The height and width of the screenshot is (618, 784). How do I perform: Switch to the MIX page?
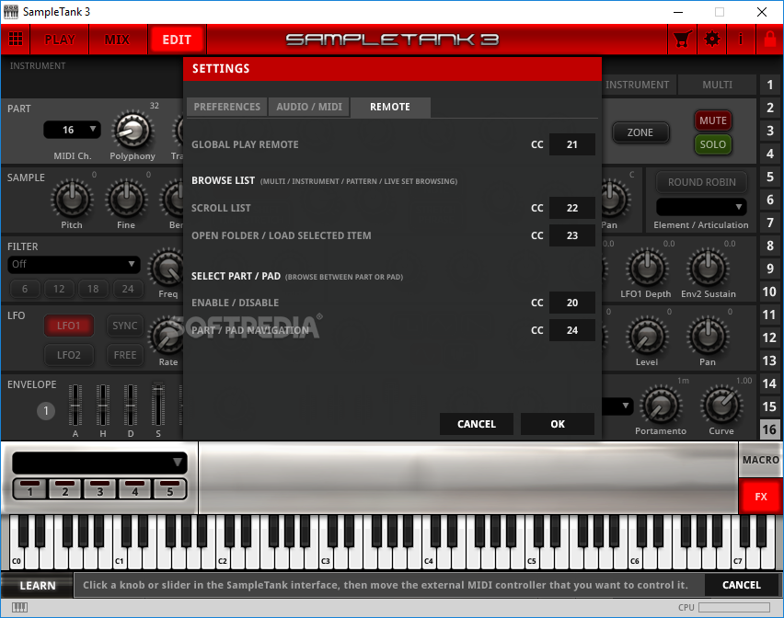118,40
